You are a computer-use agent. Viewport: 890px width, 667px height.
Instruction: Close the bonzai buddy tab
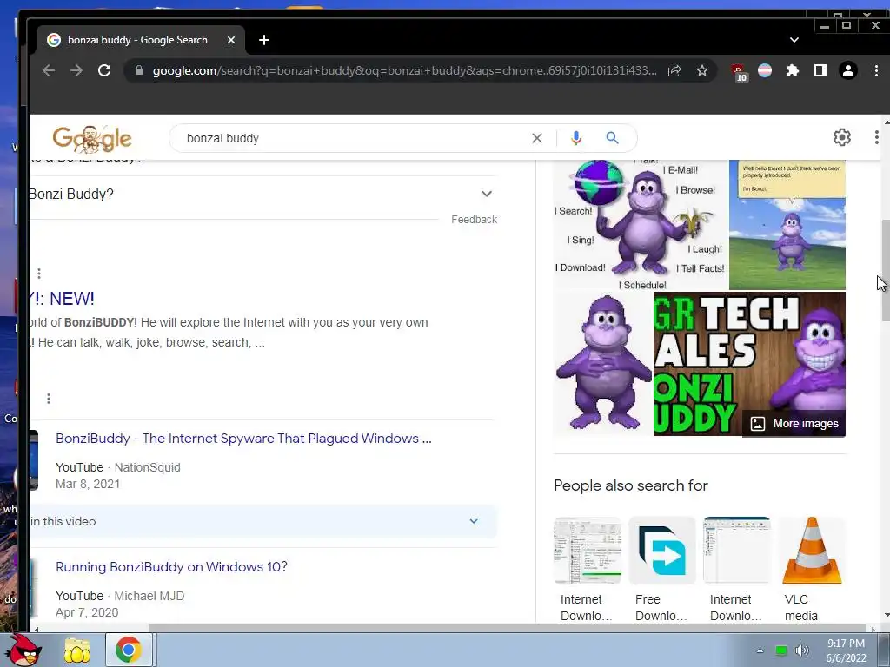[231, 40]
